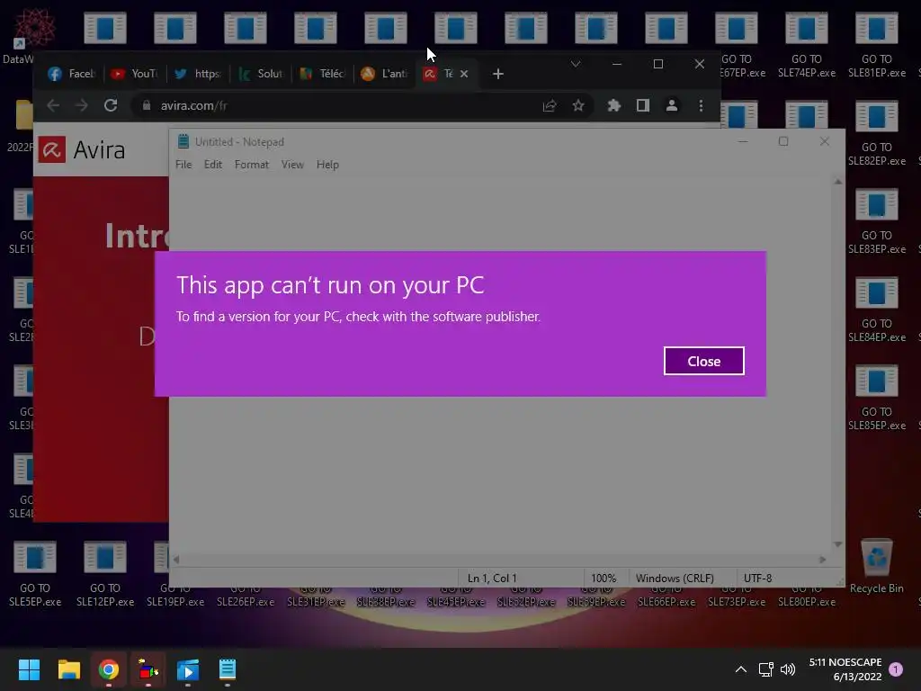The image size is (921, 691).
Task: Open volume control tray icon
Action: pos(788,669)
